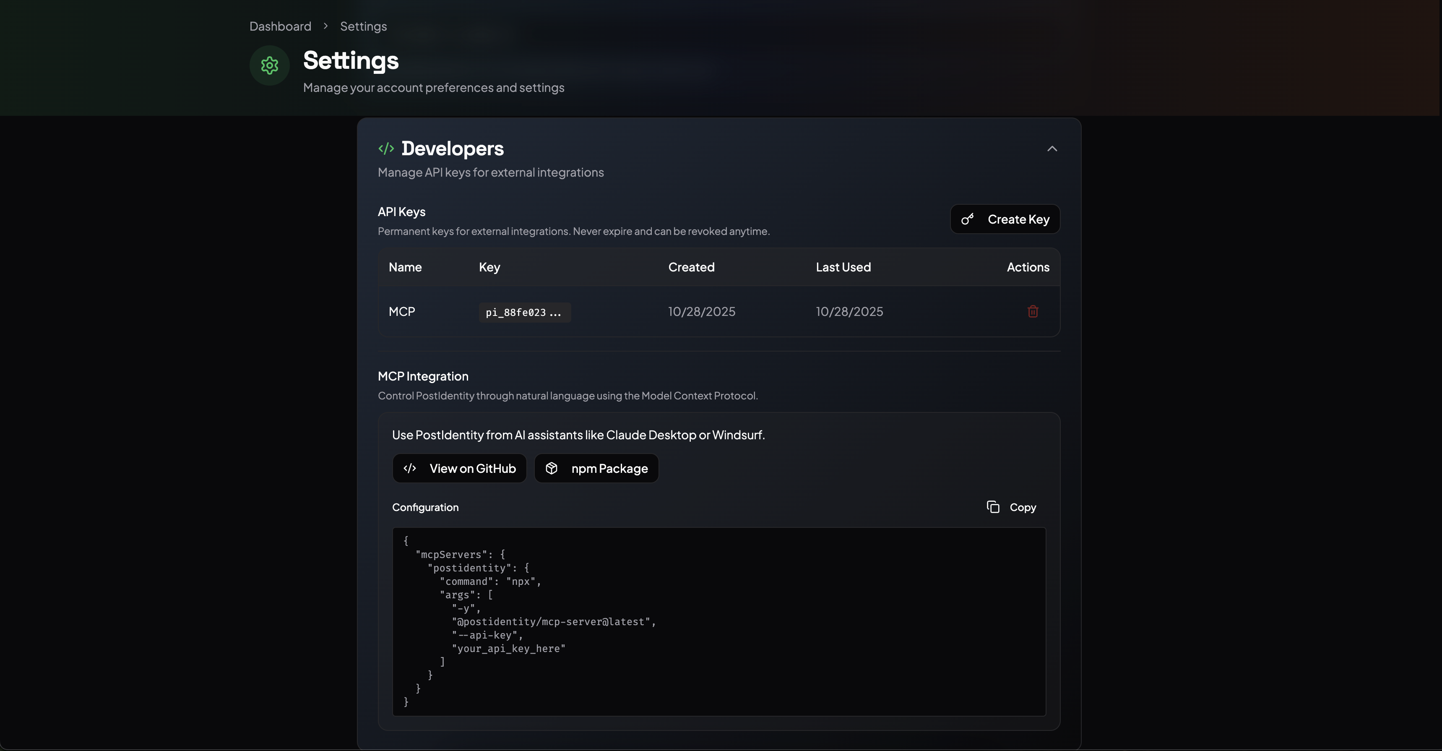Click the breadcrumb chevron separator

click(325, 26)
